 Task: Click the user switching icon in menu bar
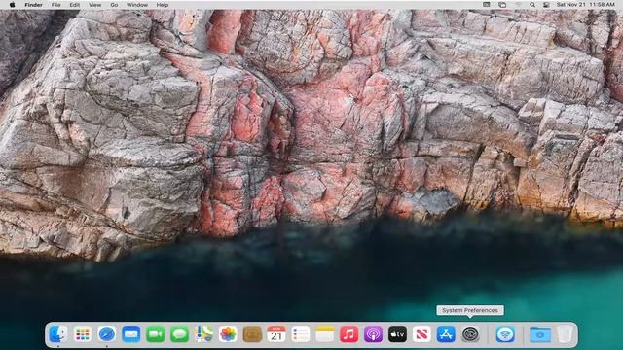[x=546, y=5]
